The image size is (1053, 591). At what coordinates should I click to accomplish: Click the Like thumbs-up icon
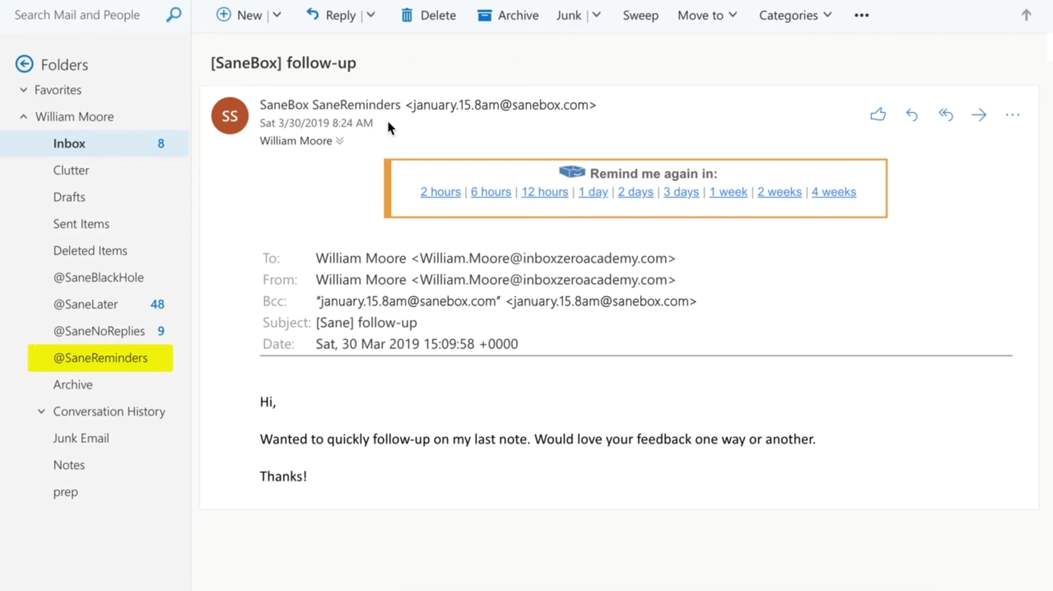878,114
